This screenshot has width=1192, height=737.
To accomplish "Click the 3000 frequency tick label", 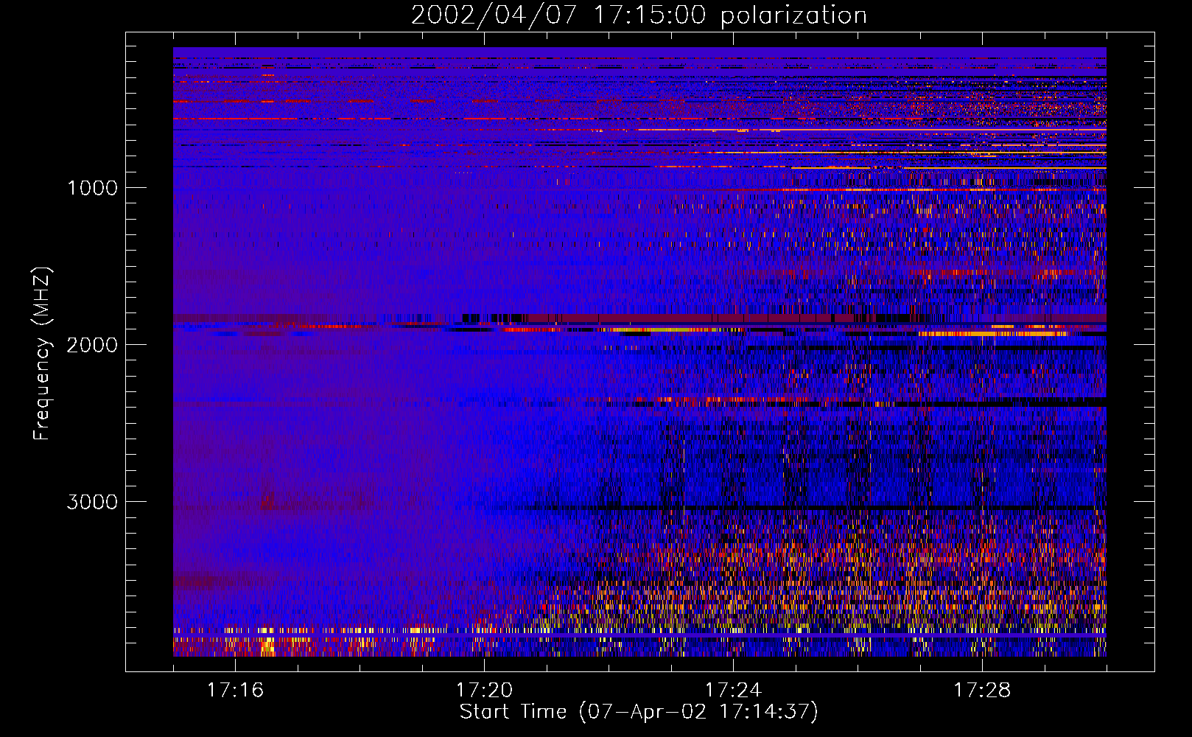I will point(92,502).
